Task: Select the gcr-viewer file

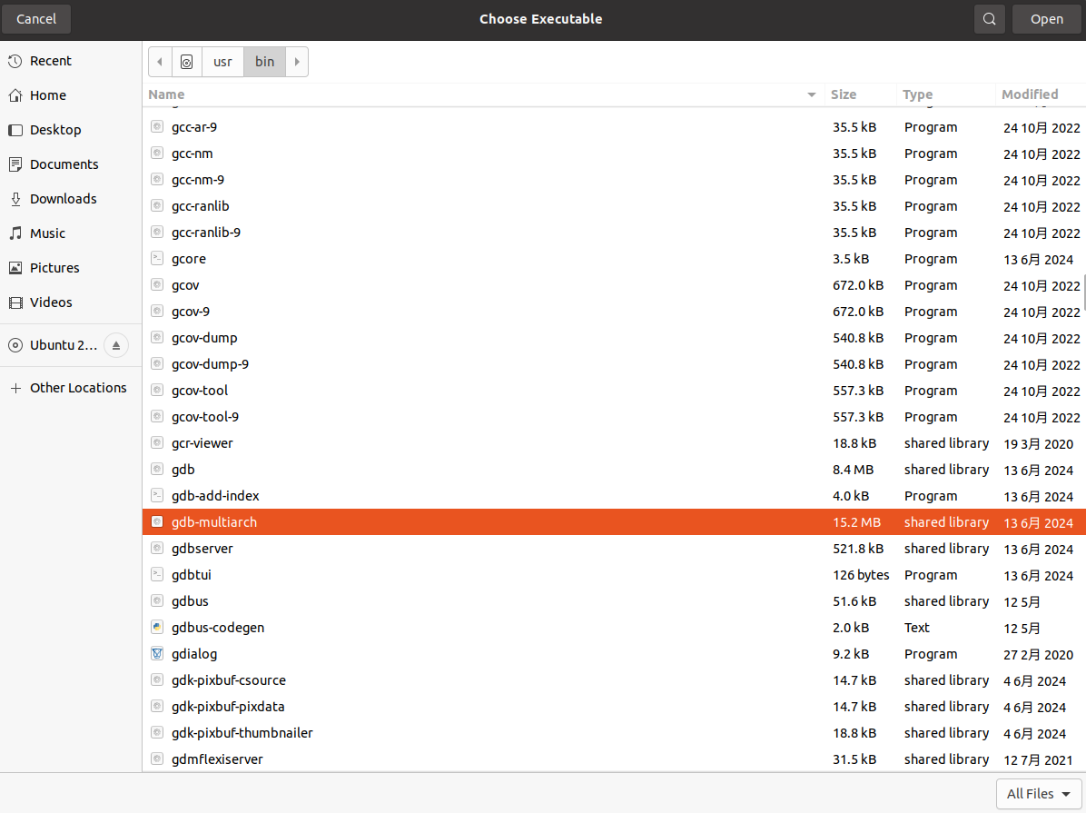Action: coord(614,443)
